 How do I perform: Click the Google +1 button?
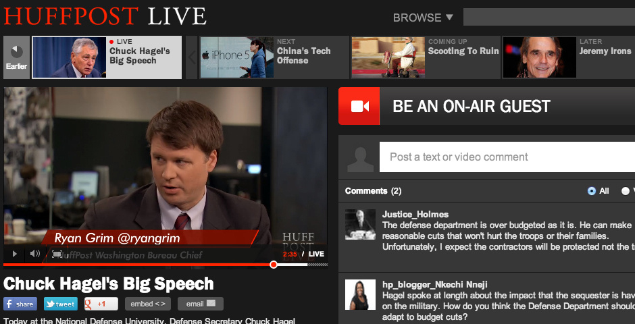click(101, 304)
